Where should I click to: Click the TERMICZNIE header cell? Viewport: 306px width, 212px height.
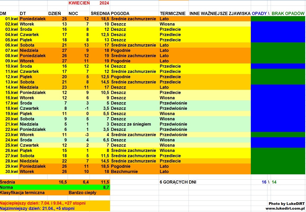[x=173, y=13]
